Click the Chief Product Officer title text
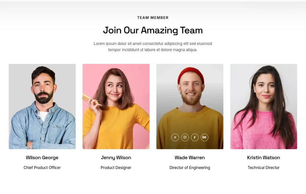 point(42,168)
